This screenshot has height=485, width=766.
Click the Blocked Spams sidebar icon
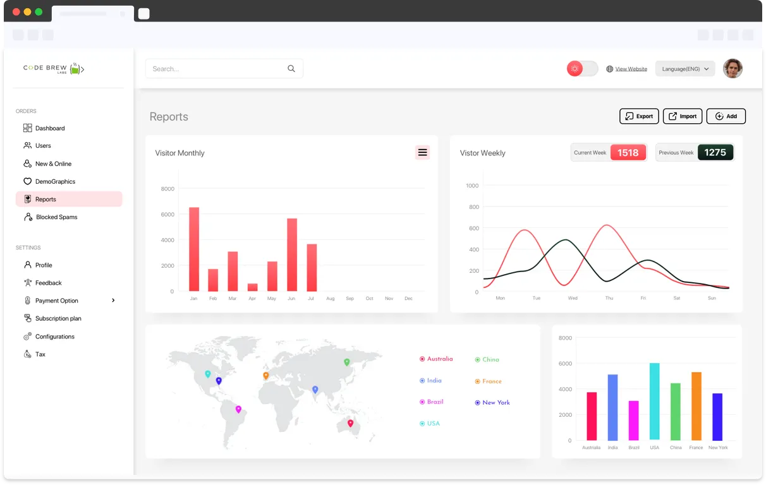(28, 217)
